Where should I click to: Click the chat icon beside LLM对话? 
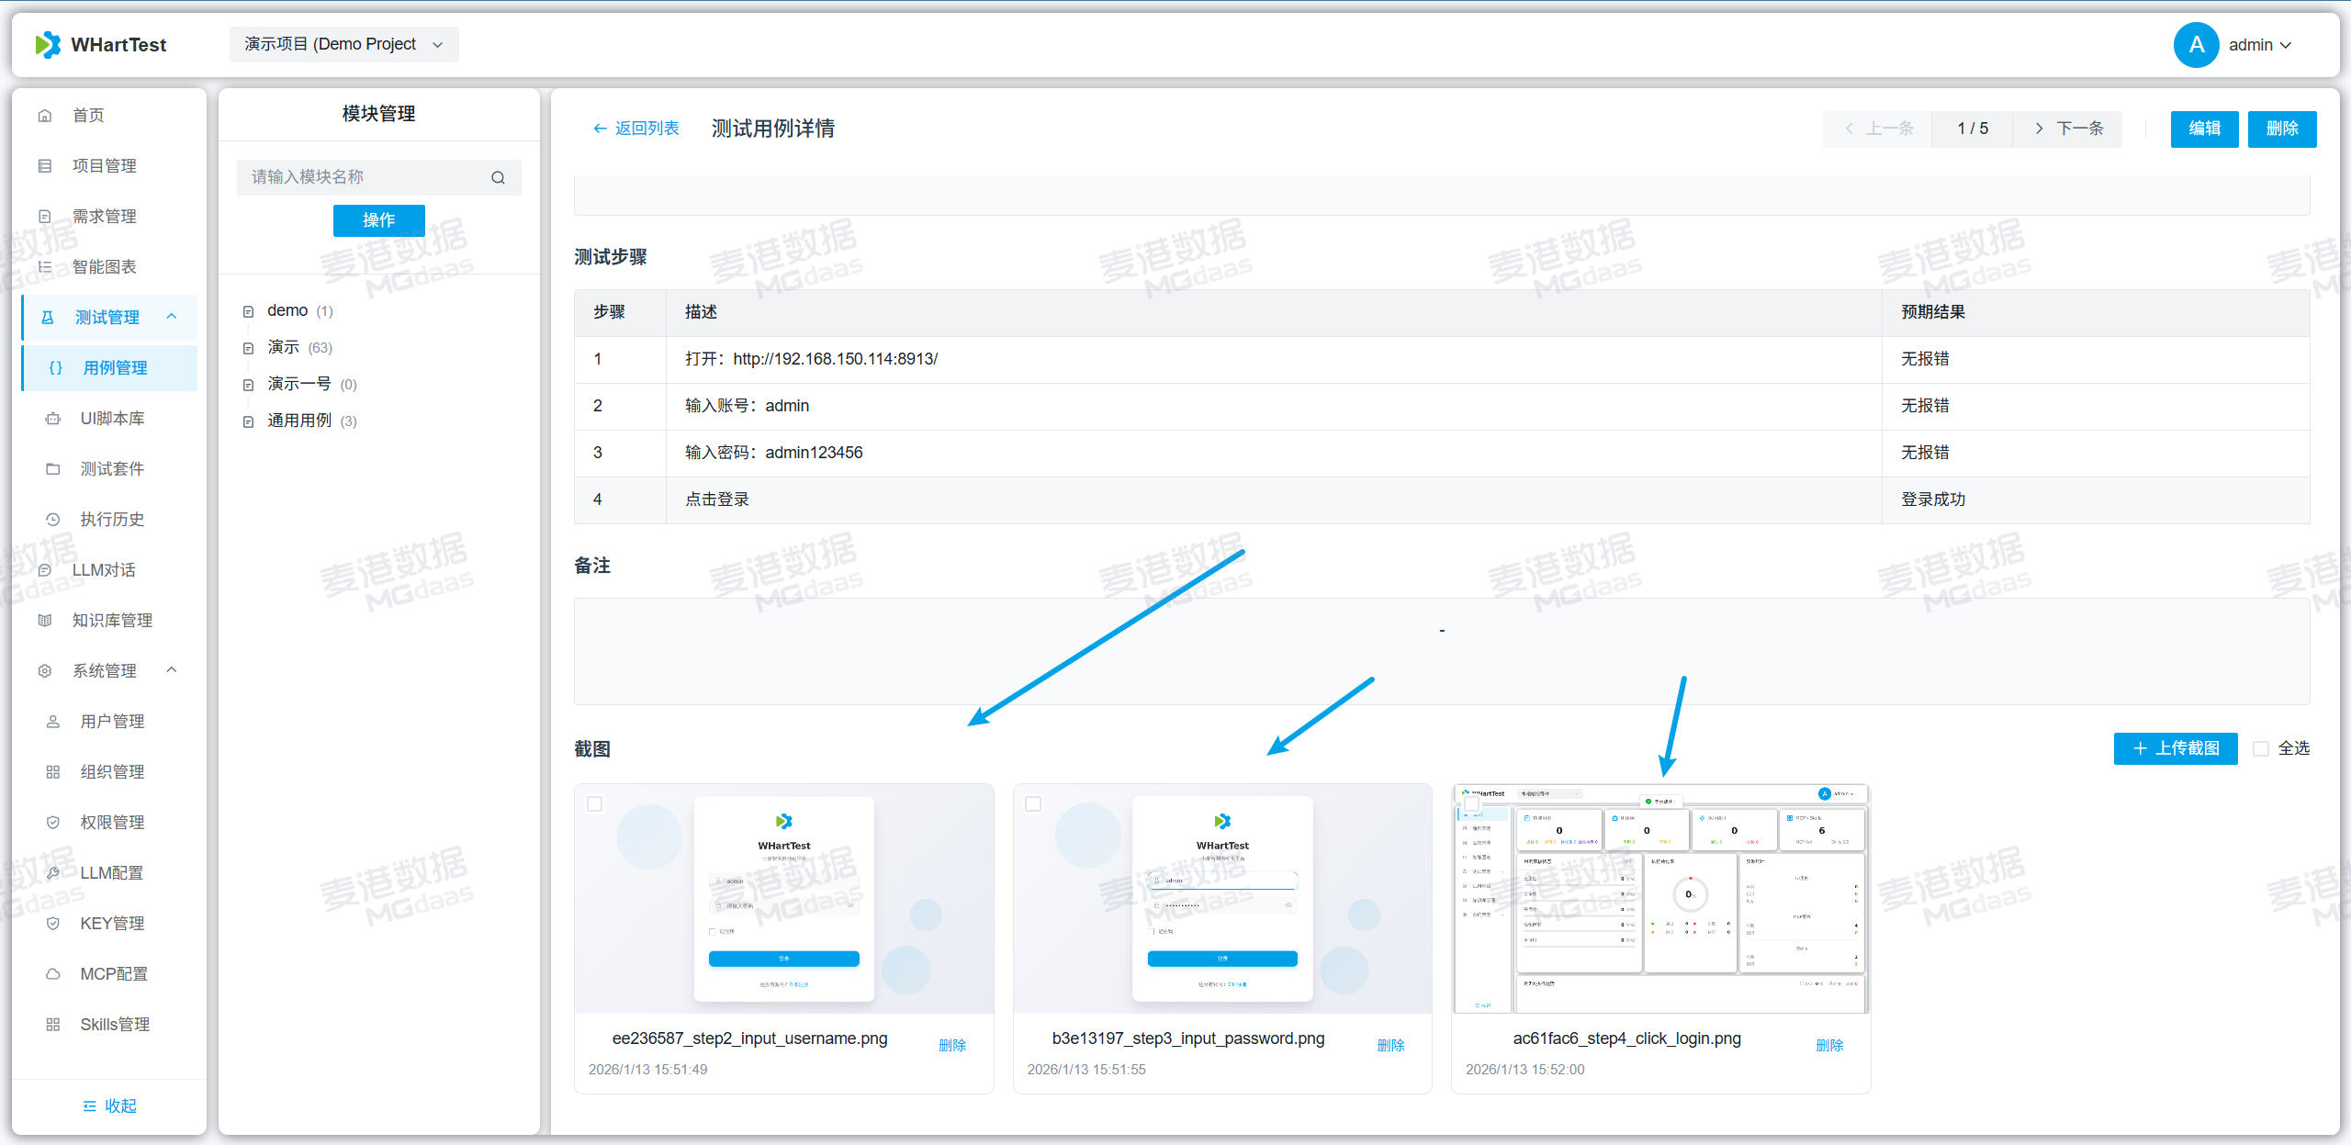point(45,570)
